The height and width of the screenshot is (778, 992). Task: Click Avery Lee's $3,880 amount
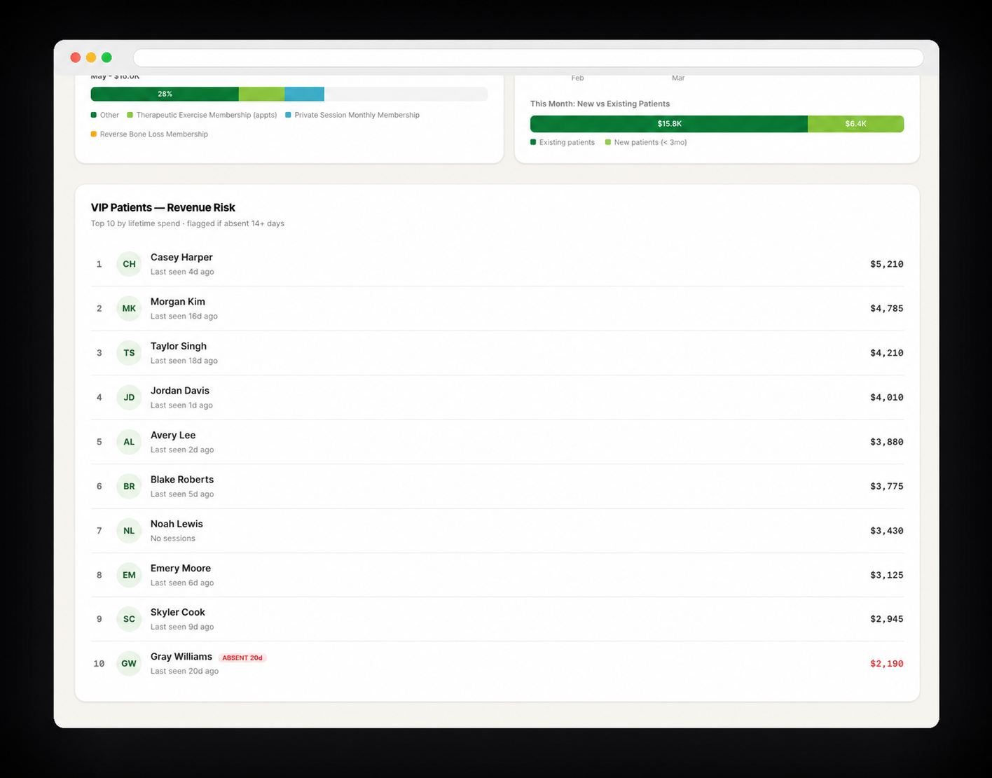click(x=886, y=442)
